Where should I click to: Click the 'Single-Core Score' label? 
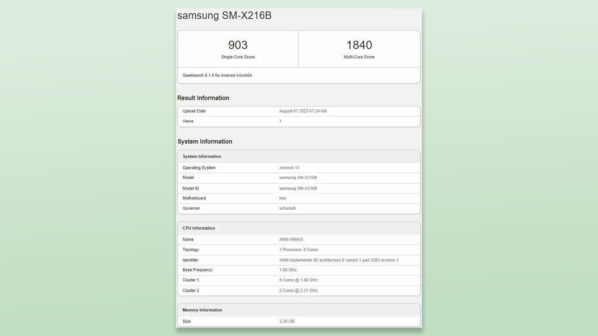238,57
